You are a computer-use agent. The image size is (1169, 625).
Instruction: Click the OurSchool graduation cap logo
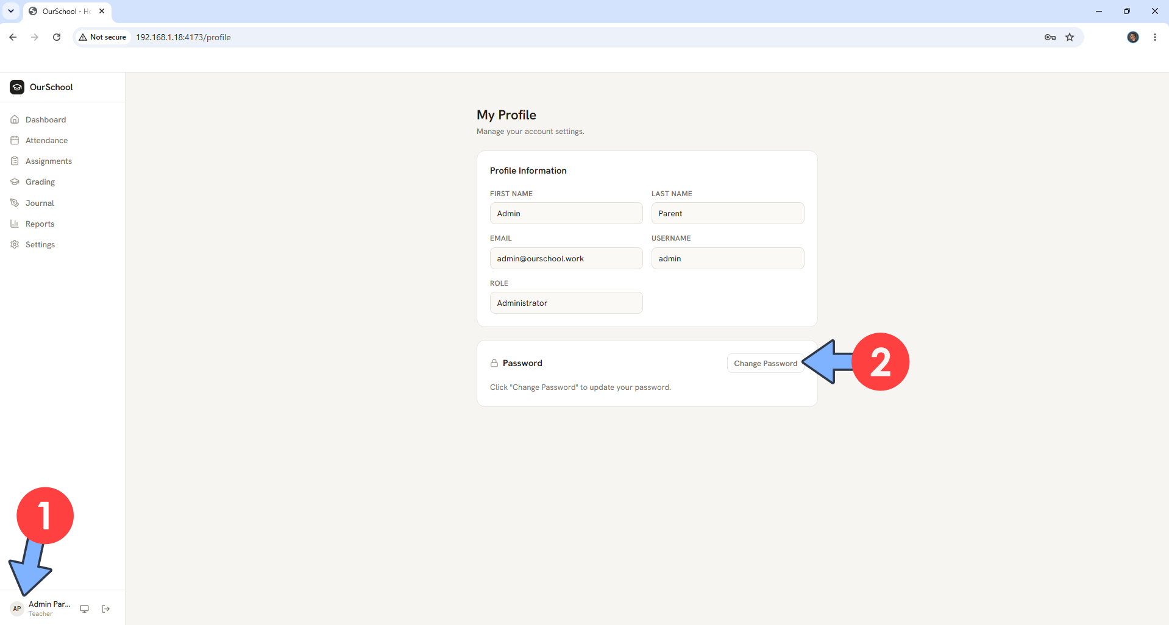tap(17, 87)
